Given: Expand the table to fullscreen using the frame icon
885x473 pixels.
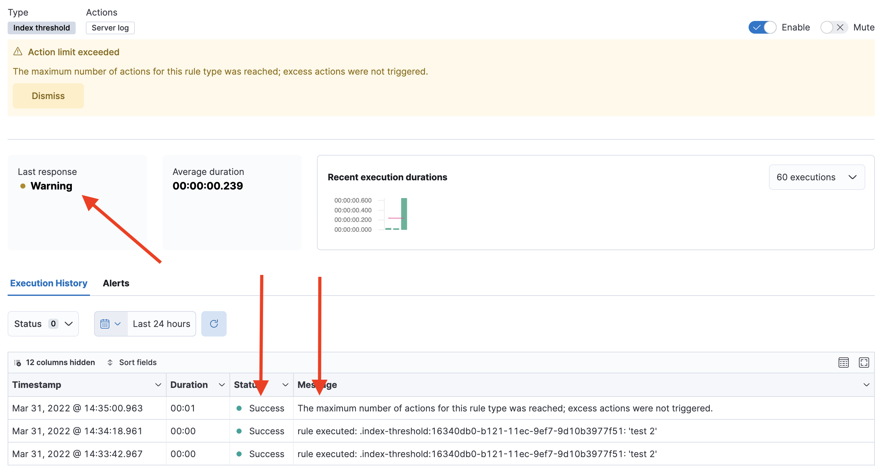Looking at the screenshot, I should pyautogui.click(x=864, y=362).
